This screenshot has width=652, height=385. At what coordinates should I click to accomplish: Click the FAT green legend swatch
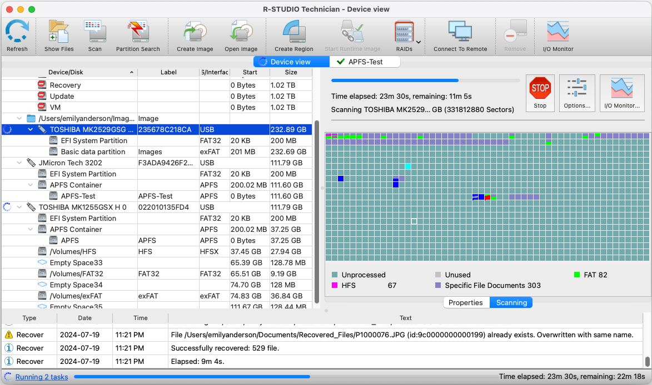577,275
